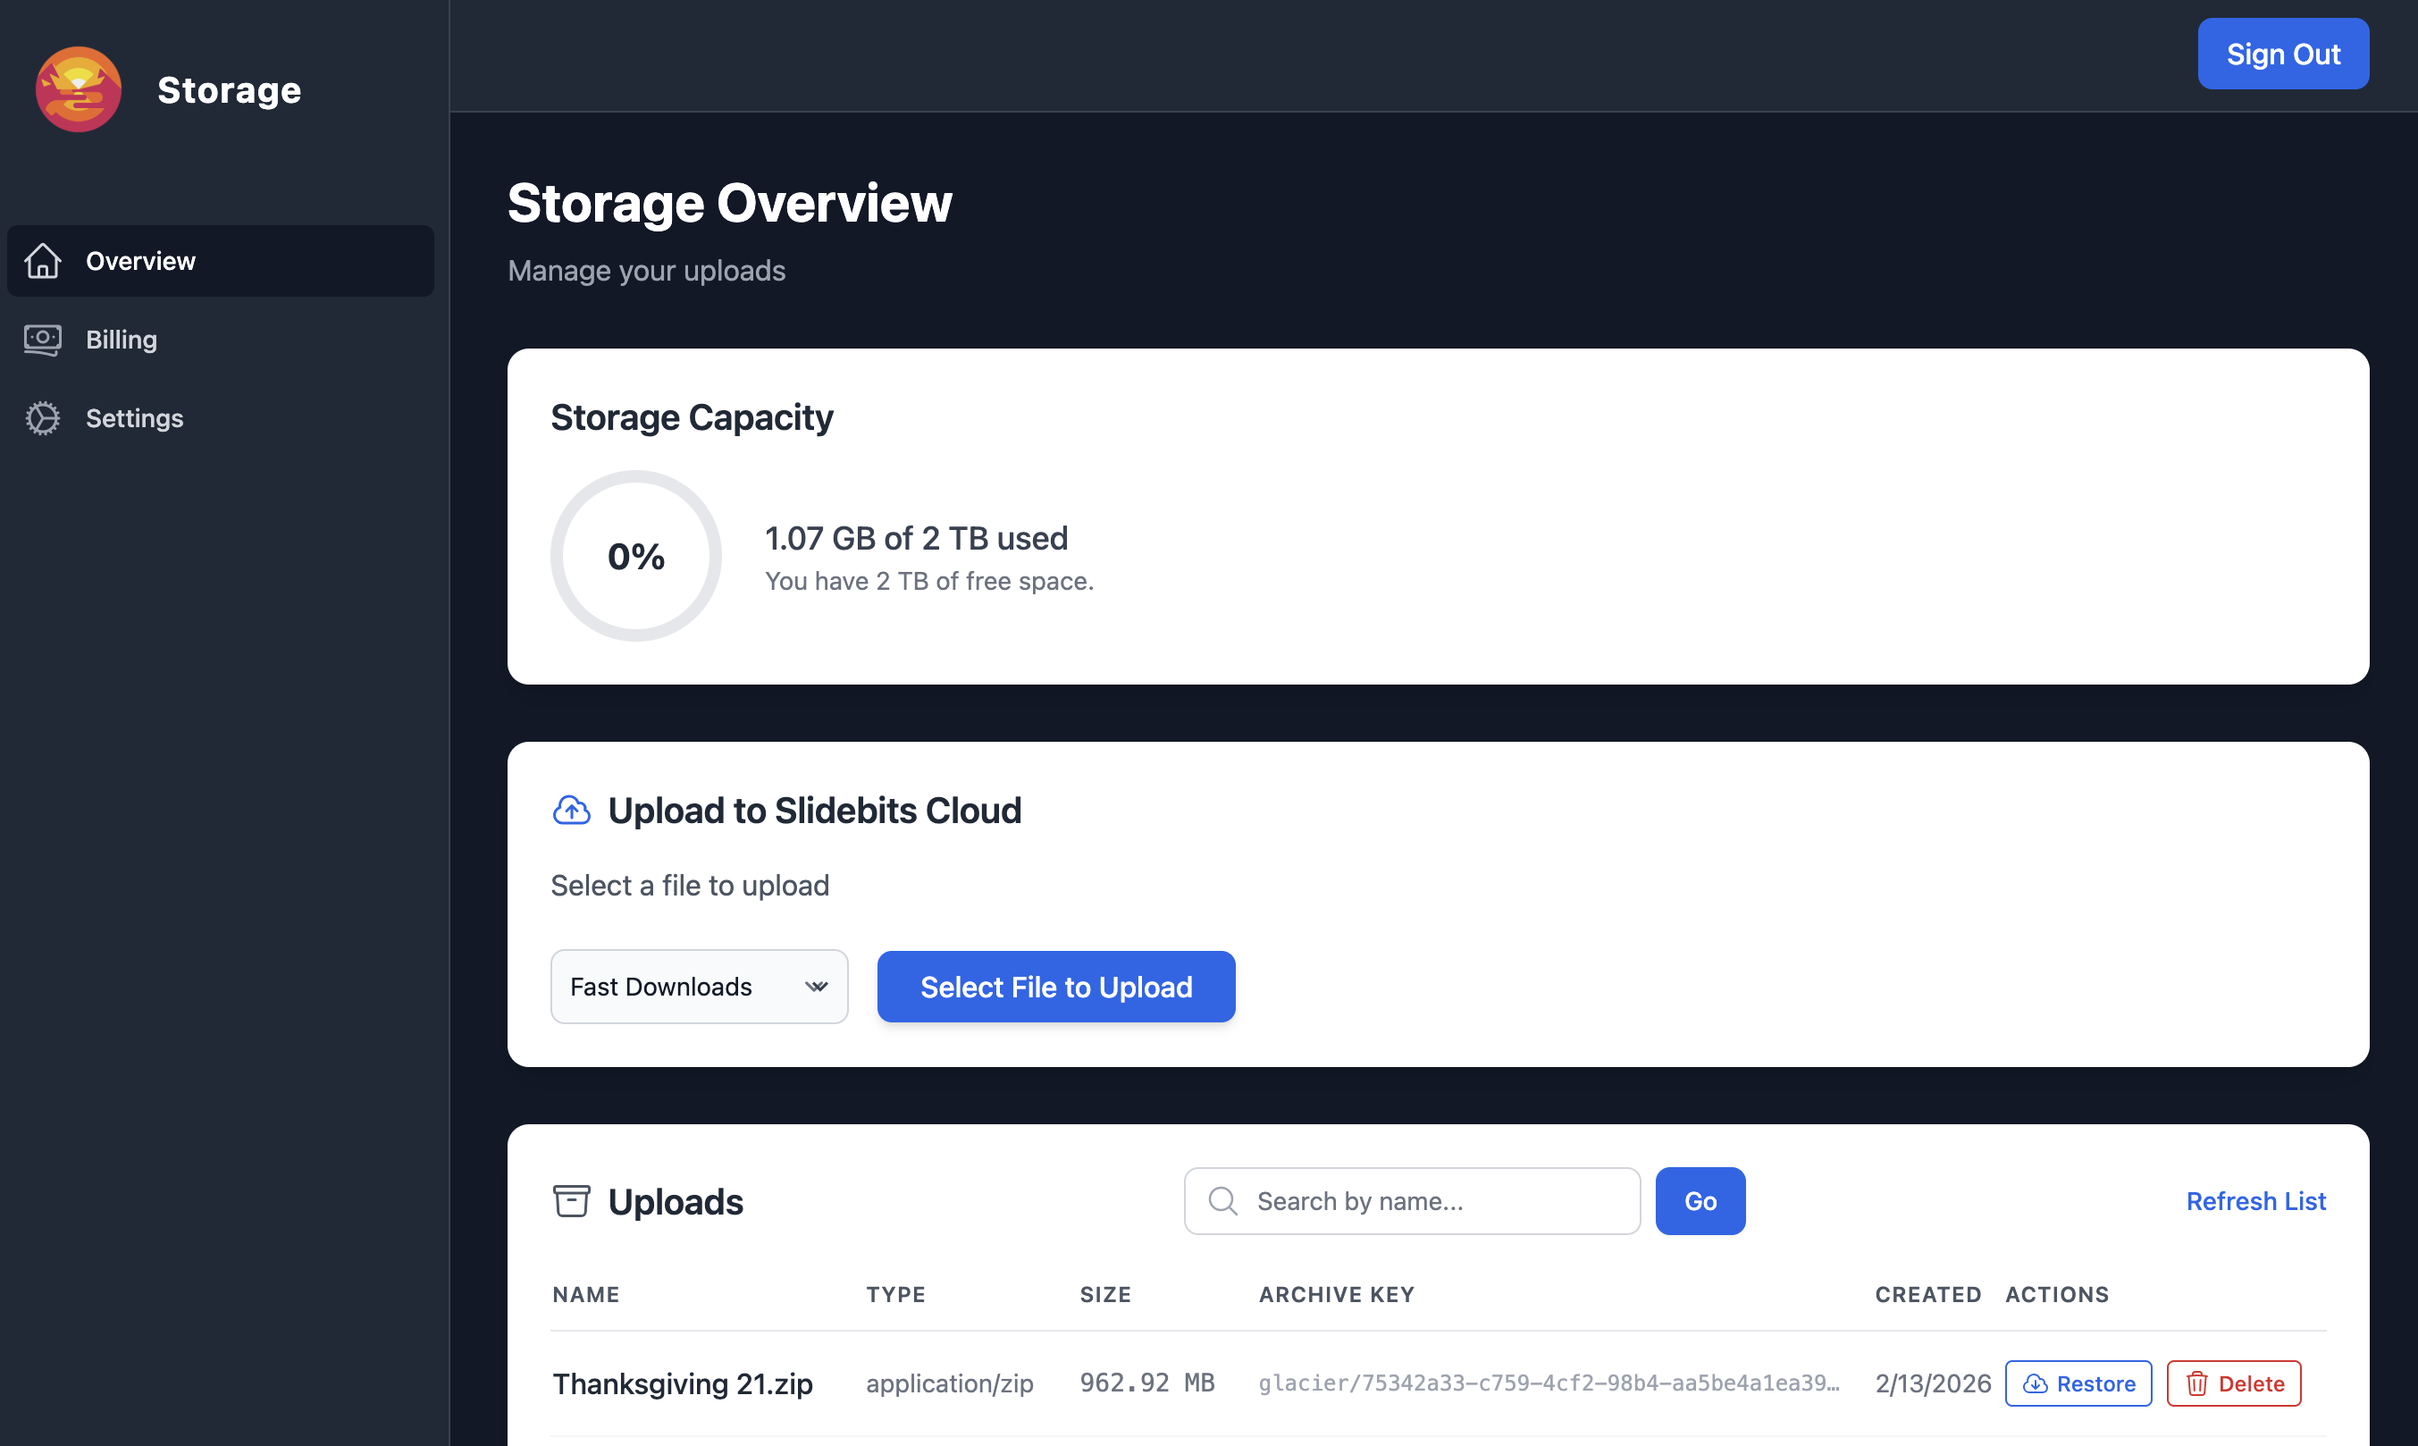The height and width of the screenshot is (1446, 2418).
Task: Focus the Search by name field
Action: tap(1413, 1200)
